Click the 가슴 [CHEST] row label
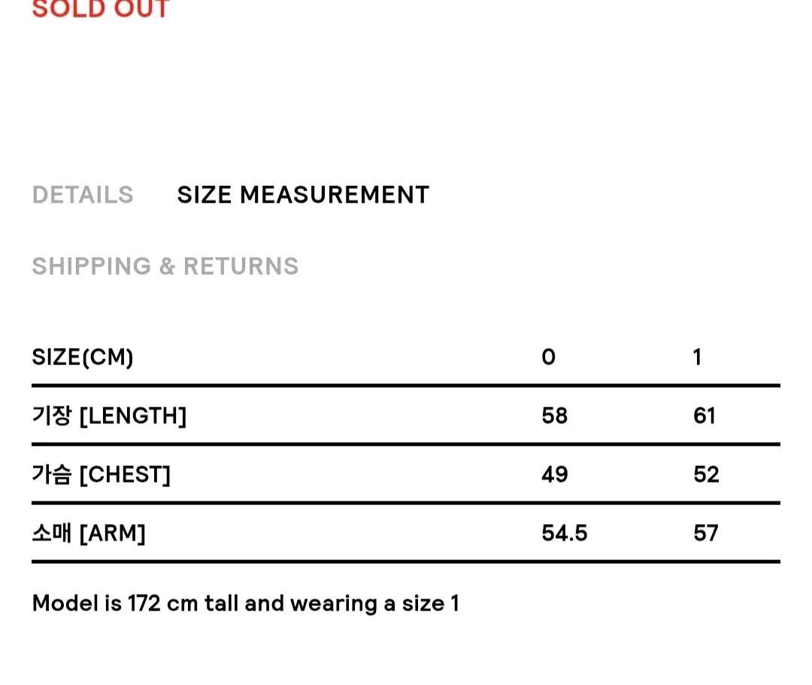 click(x=101, y=474)
